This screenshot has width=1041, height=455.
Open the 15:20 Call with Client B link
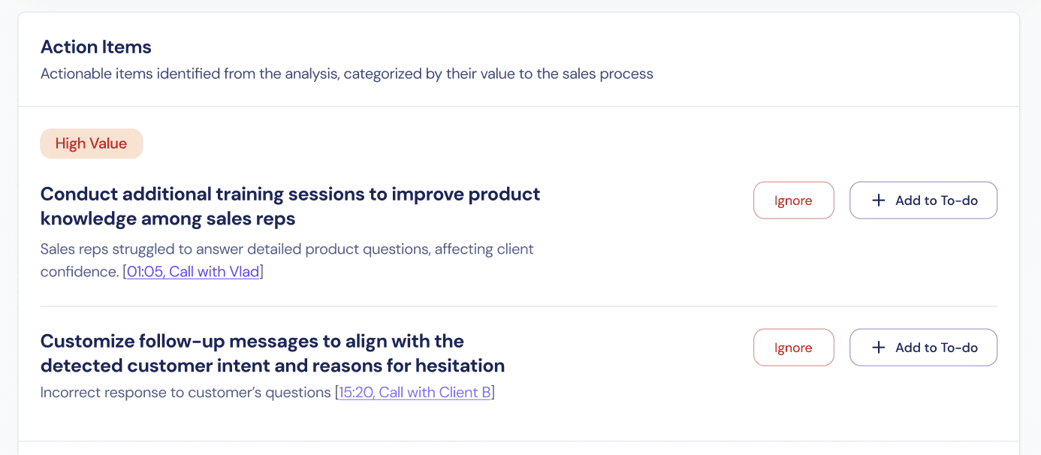click(415, 393)
